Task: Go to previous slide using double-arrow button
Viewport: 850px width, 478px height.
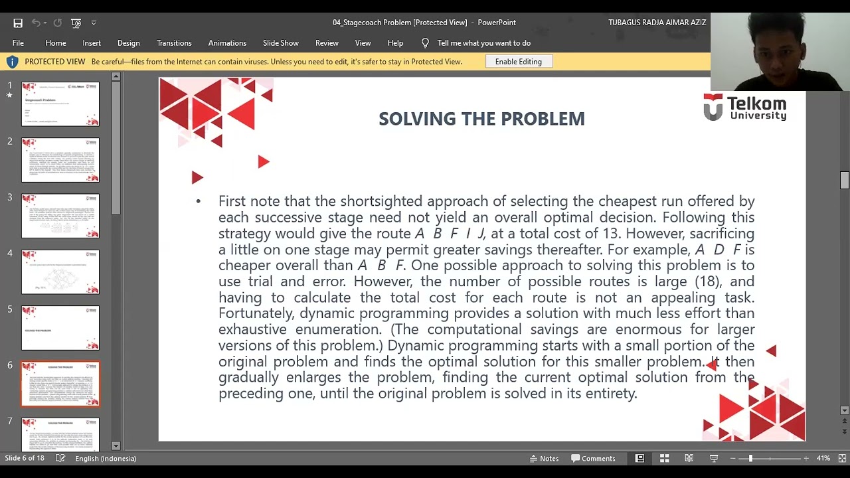Action: coord(844,421)
